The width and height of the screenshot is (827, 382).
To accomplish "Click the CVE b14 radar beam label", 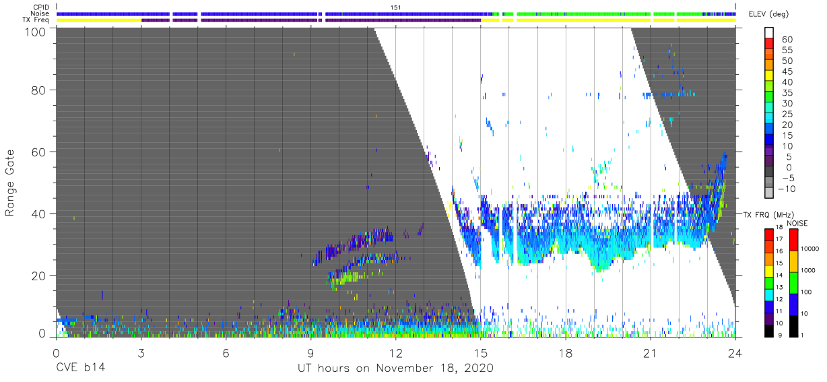I will point(80,369).
